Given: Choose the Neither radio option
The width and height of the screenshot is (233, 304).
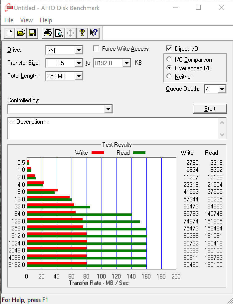Looking at the screenshot, I should 169,77.
